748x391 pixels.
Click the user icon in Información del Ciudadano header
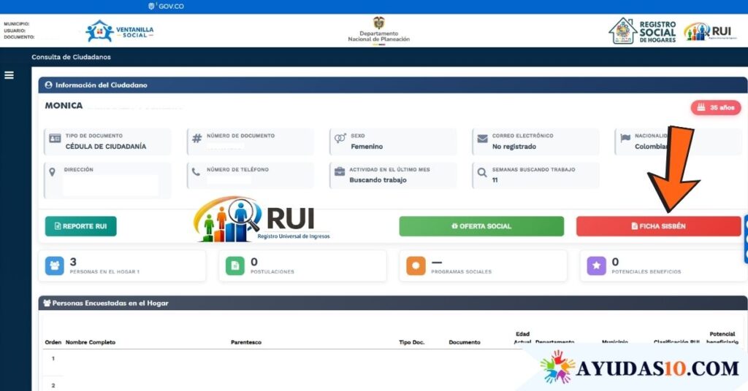pos(48,85)
